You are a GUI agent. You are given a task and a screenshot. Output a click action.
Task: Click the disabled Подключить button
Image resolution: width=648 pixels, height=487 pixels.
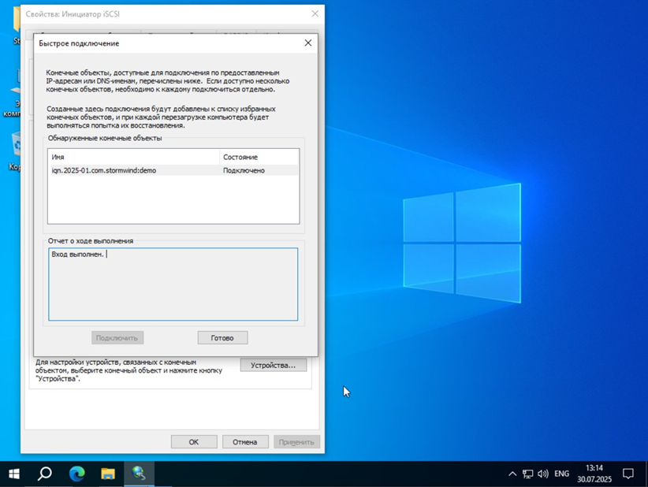(x=117, y=338)
